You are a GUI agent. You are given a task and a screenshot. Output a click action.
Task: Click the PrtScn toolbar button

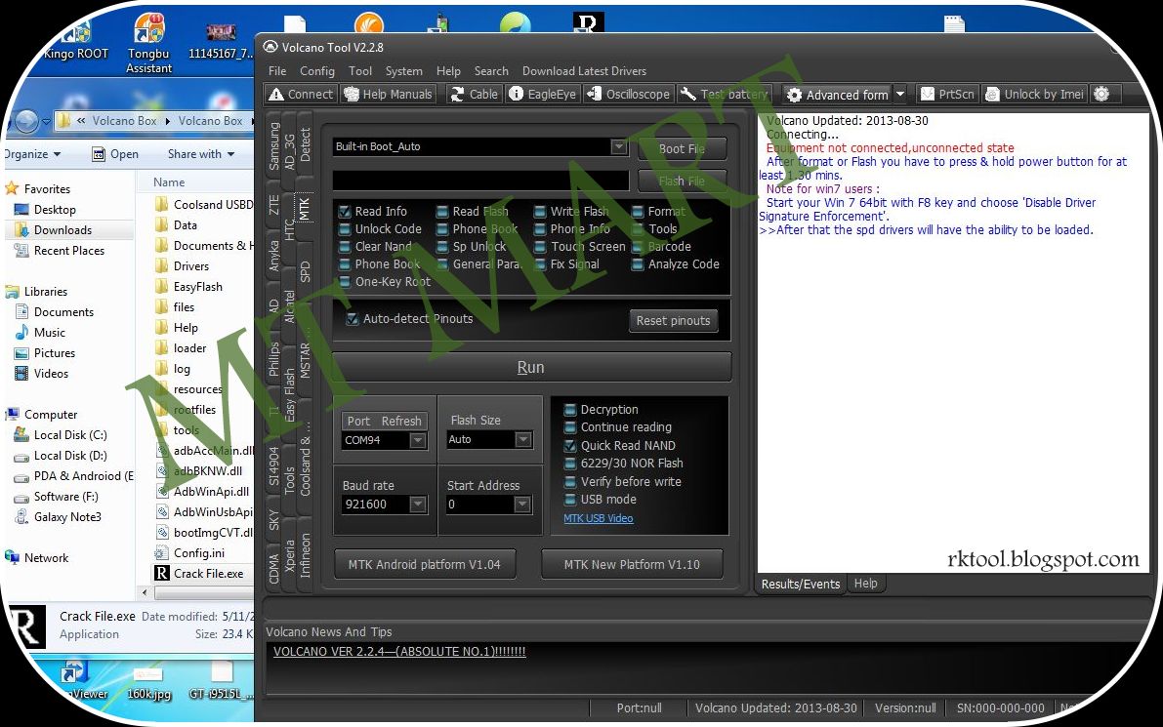(x=947, y=94)
